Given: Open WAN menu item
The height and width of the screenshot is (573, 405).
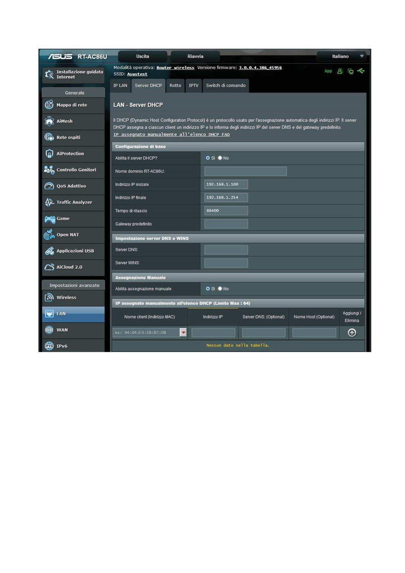Looking at the screenshot, I should coord(73,330).
